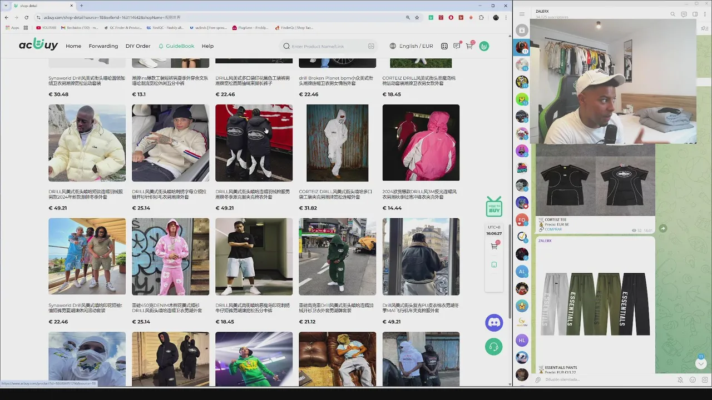Screen dimensions: 712x400
Task: Open the cream puffer jacket product image €49.21
Action: (87, 143)
